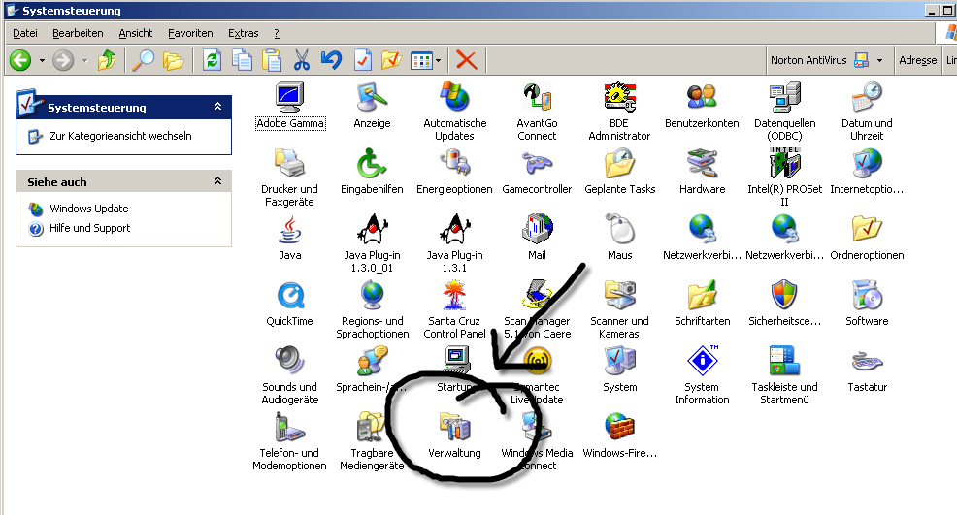Click the red Delete X toolbar button
The width and height of the screenshot is (957, 515).
[466, 60]
